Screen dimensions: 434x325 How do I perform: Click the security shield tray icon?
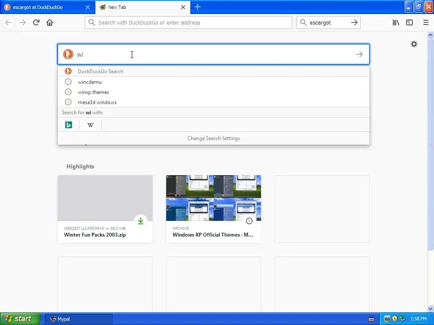pos(395,319)
